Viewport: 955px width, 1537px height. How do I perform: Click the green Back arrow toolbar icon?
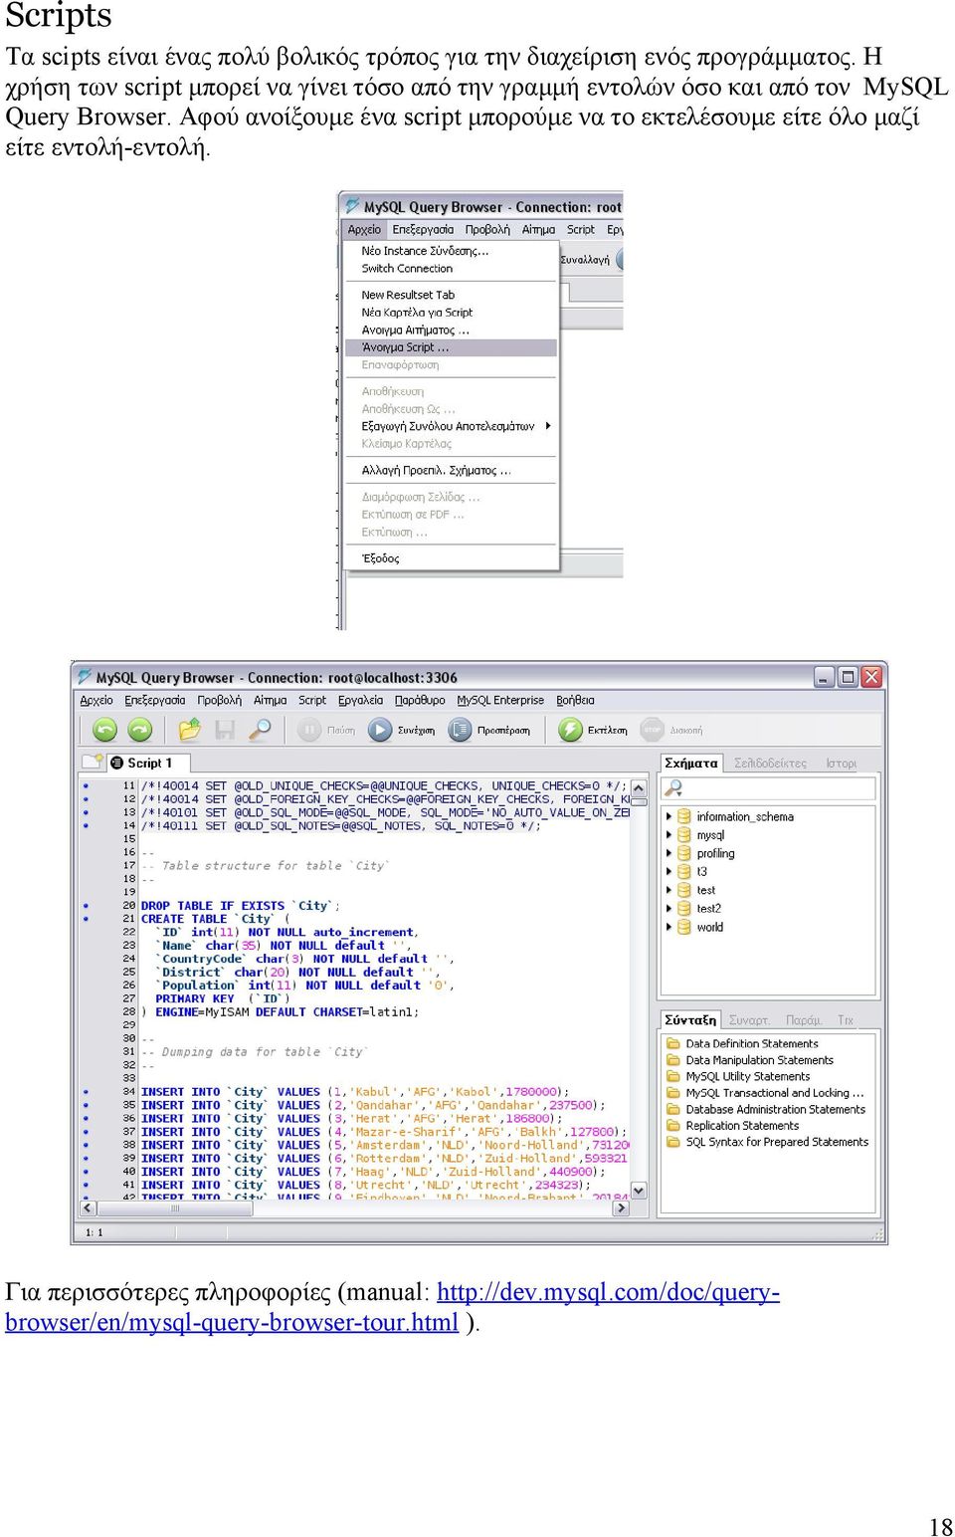click(x=104, y=730)
